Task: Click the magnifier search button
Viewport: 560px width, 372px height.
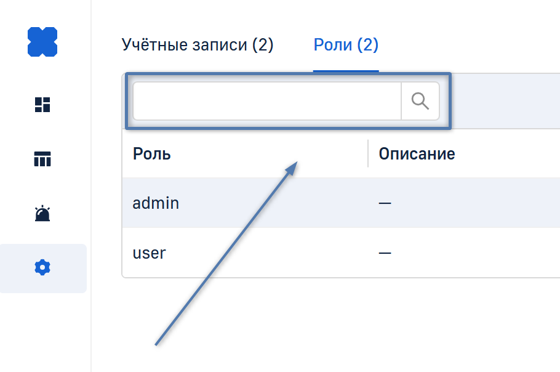Action: 420,101
